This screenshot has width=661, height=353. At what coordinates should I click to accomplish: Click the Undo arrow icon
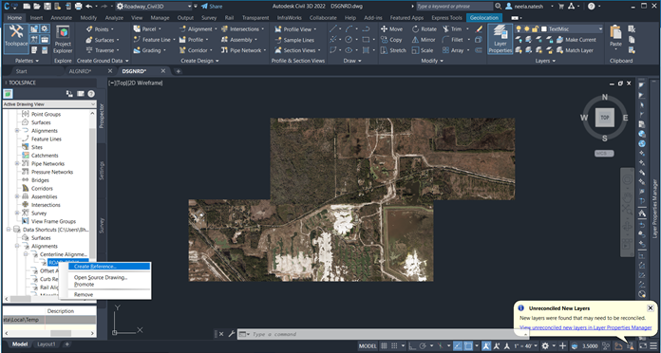point(89,6)
